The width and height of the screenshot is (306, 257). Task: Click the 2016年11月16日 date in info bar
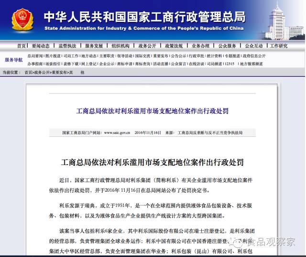click(x=148, y=133)
